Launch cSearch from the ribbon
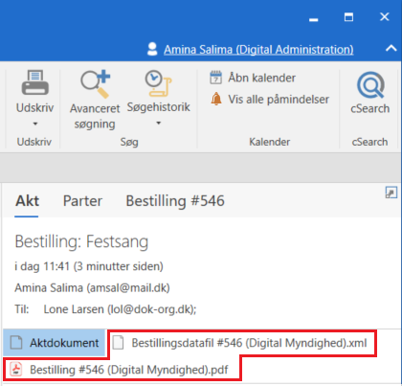The height and width of the screenshot is (386, 402). [x=370, y=93]
